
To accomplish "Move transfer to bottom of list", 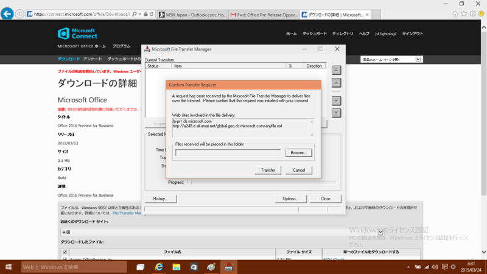I will coord(336,113).
